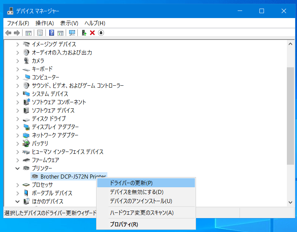This screenshot has width=297, height=232.
Task: Open the 表示(V) menu
Action: tap(69, 23)
